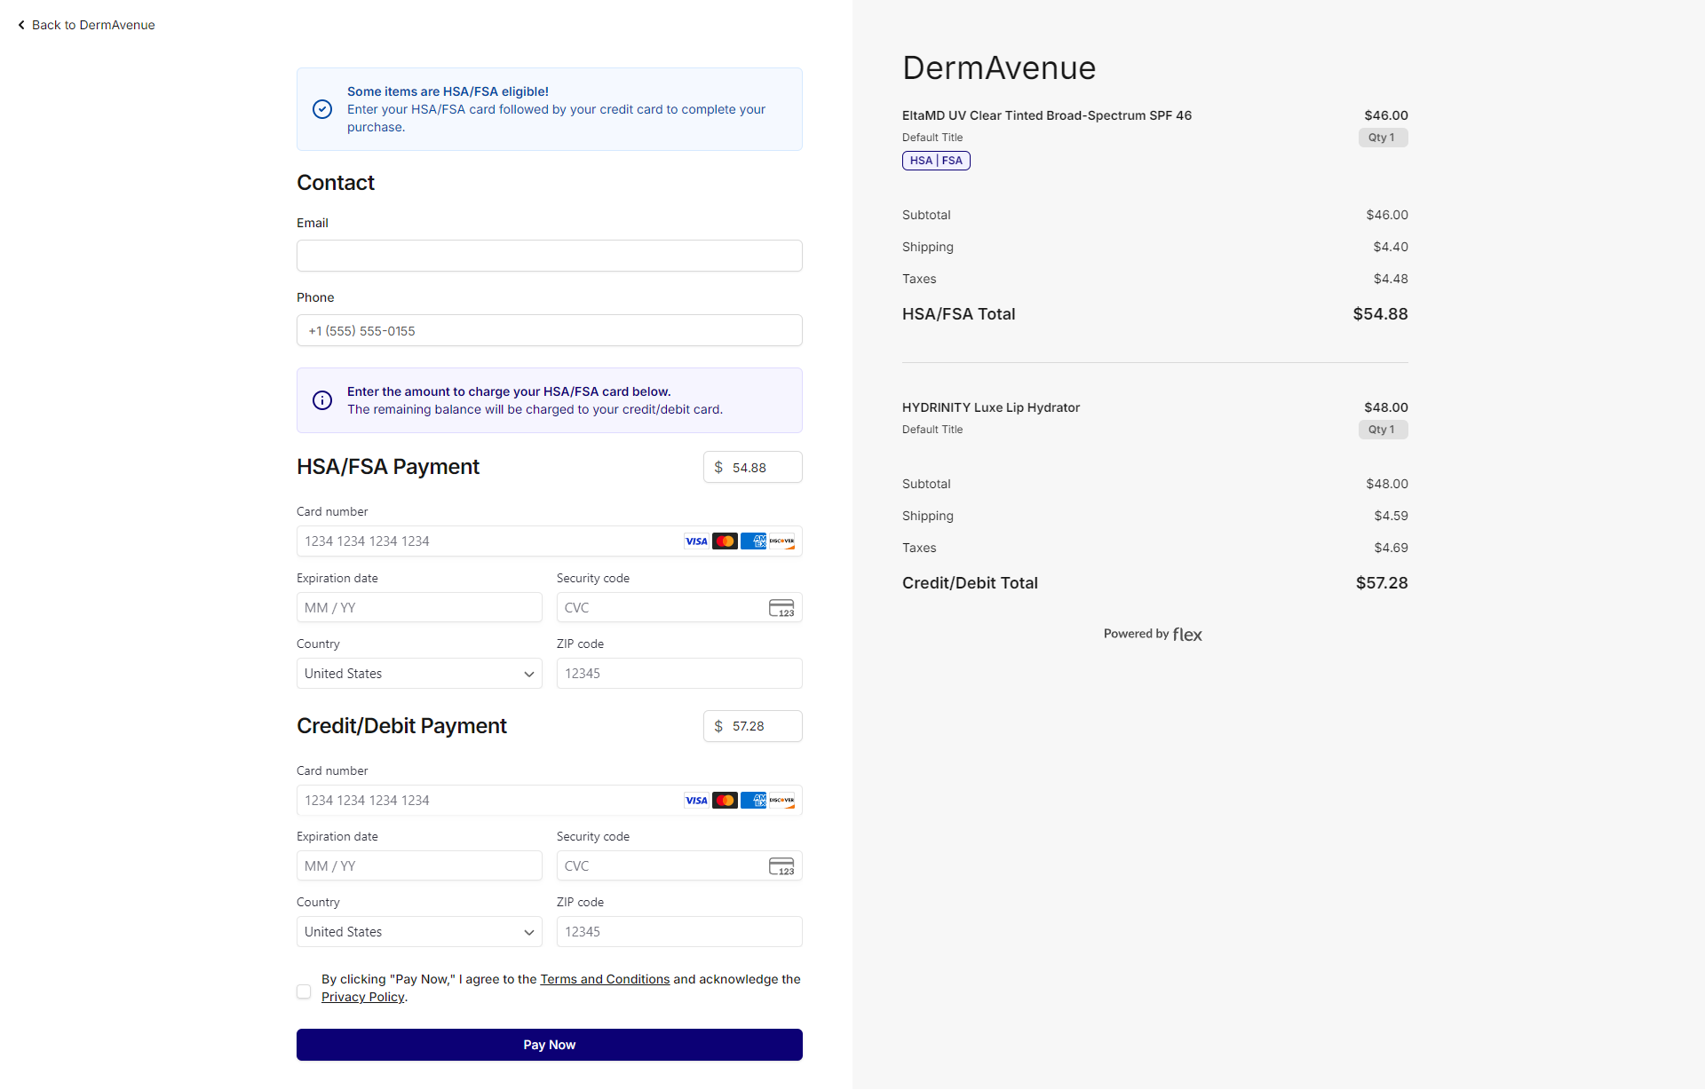Click the HSA | FSA badge on EltaMD item
Image resolution: width=1705 pixels, height=1090 pixels.
pos(936,161)
